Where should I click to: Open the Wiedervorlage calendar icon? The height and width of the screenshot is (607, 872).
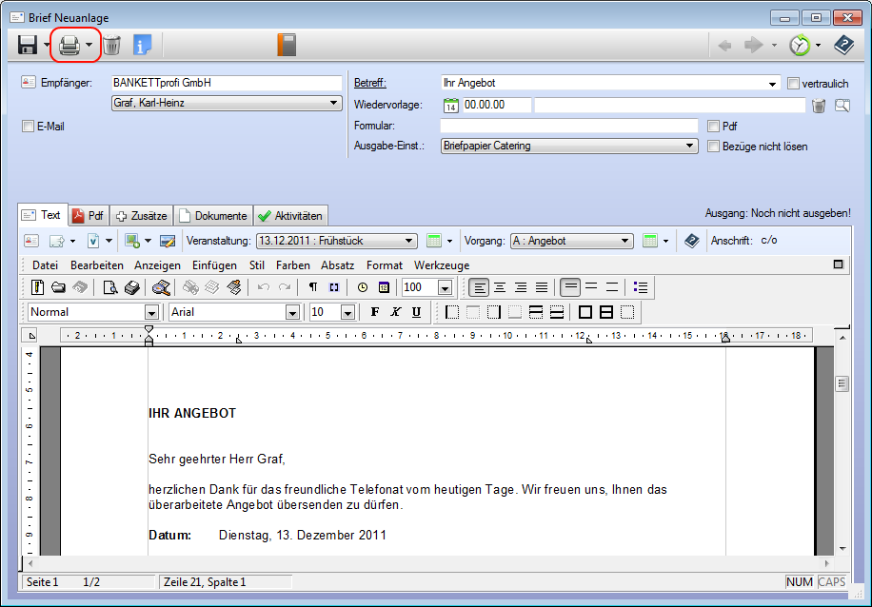[451, 105]
